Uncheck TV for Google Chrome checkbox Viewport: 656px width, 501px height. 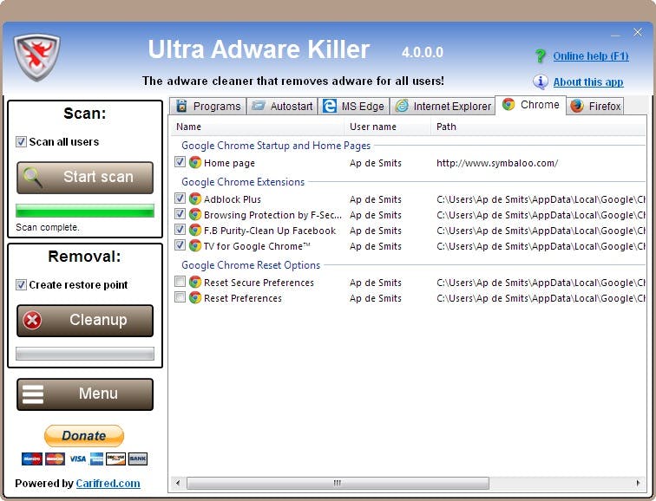(180, 244)
